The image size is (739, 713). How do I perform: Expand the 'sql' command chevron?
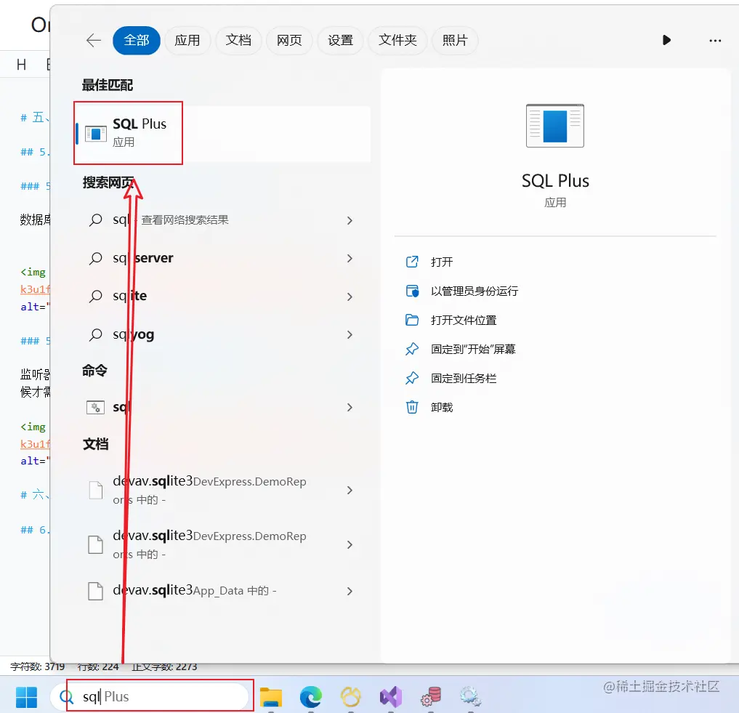tap(350, 408)
